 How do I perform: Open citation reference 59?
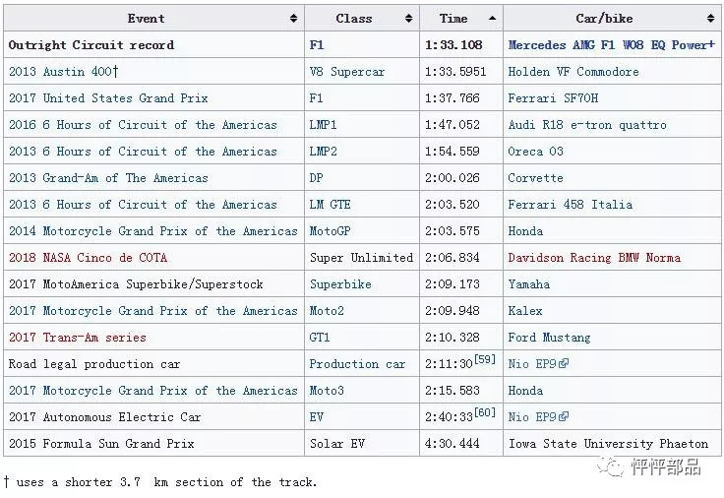tap(485, 359)
